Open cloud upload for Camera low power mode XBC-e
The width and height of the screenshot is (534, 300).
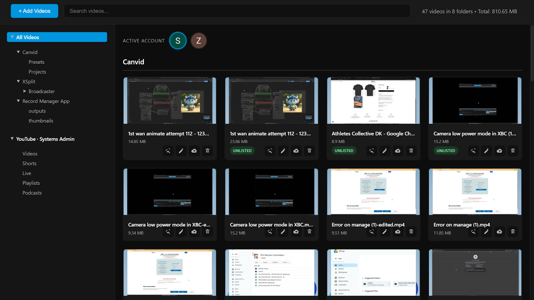point(194,232)
